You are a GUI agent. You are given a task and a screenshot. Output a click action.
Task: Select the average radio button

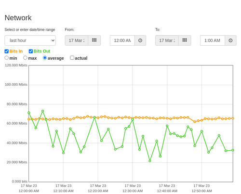(x=45, y=58)
